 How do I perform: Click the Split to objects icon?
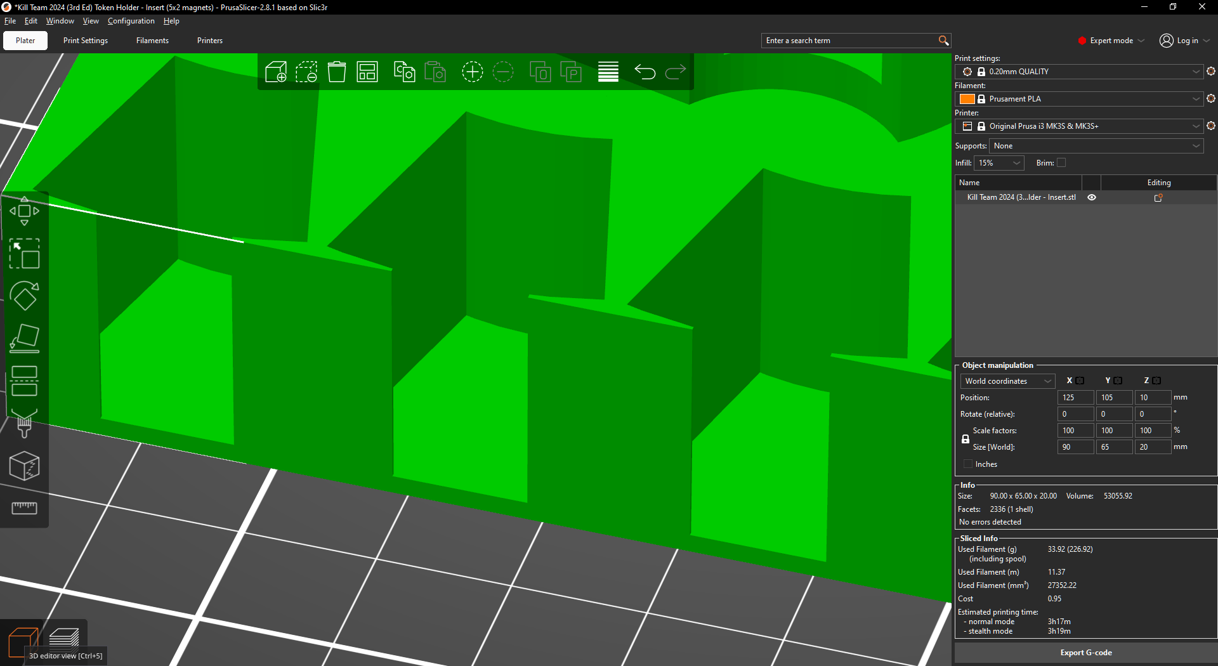pyautogui.click(x=540, y=72)
